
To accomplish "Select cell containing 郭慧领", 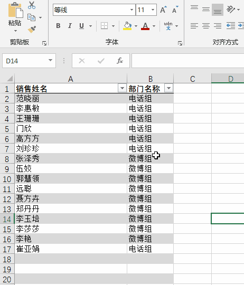I will pos(71,178).
